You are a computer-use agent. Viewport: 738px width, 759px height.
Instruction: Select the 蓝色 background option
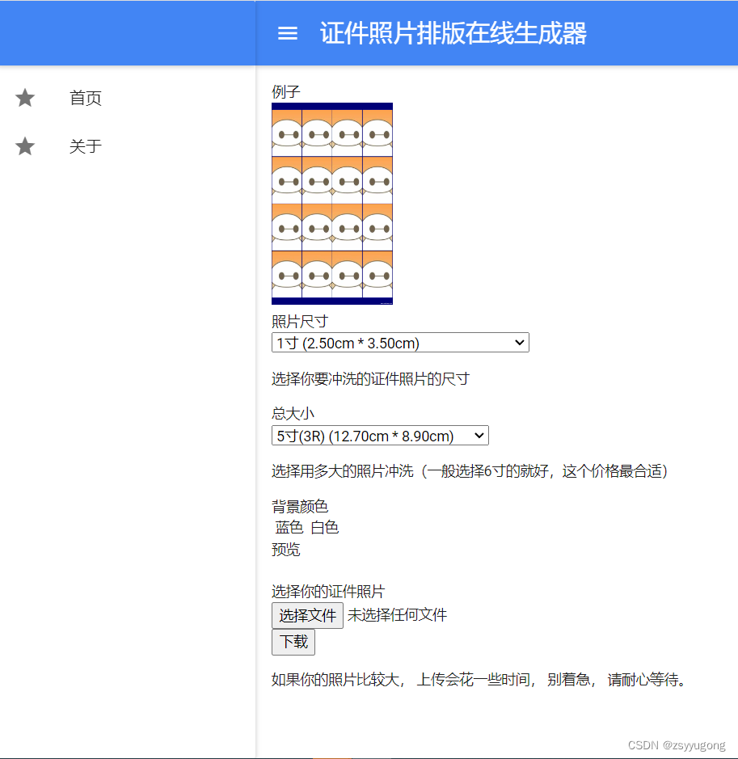[x=289, y=527]
